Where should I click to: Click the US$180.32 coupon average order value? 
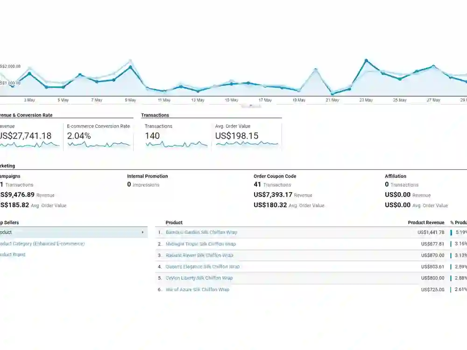click(270, 205)
